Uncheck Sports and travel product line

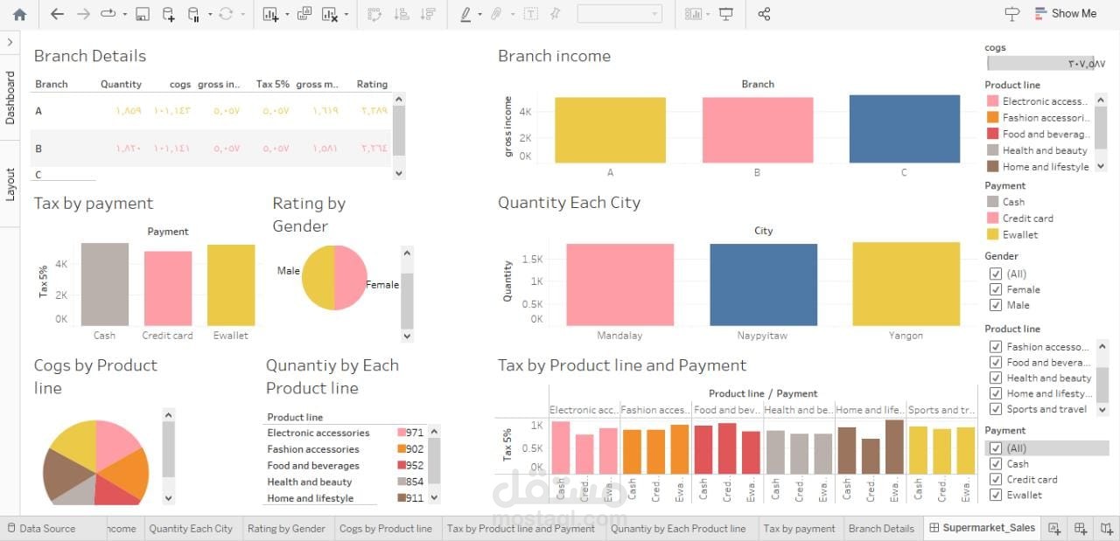[996, 409]
